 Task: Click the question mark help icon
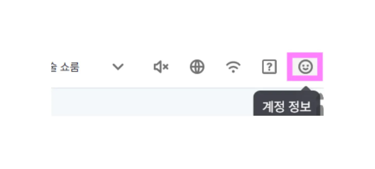click(x=269, y=67)
